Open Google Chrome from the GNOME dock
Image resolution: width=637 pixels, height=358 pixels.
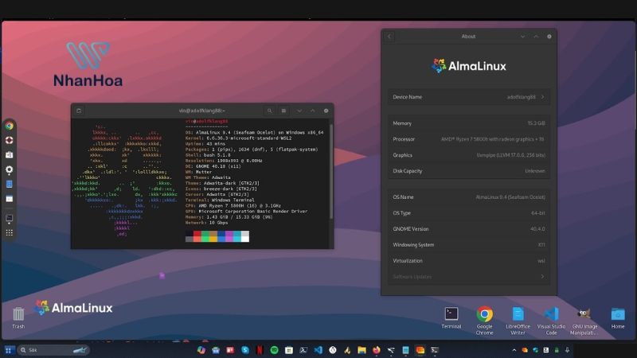tap(9, 126)
